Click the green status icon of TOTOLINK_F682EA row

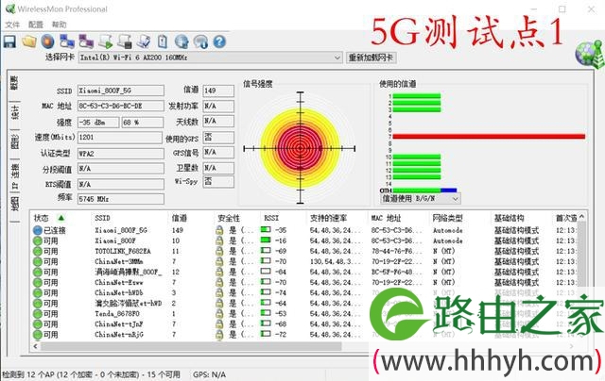tap(38, 251)
